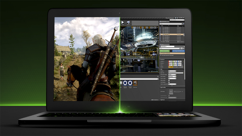Toggle scale snapping icon in viewport
242x136 pixels.
pos(149,28)
